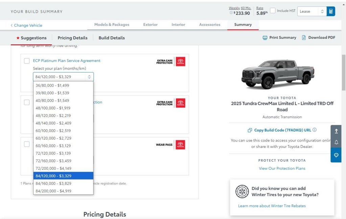Enable the Include HST checkbox

273,10
